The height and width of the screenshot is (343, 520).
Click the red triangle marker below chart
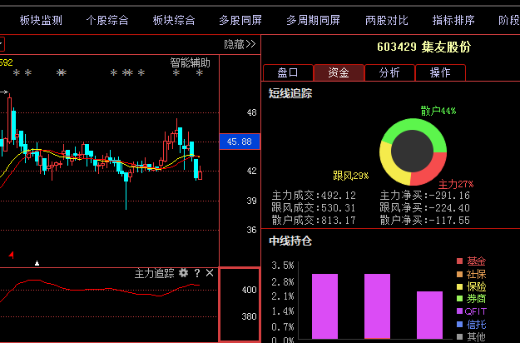[12, 255]
